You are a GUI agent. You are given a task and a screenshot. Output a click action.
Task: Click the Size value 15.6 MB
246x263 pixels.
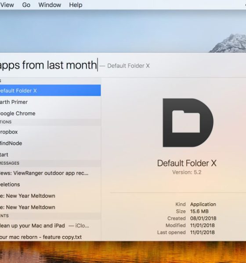(199, 211)
